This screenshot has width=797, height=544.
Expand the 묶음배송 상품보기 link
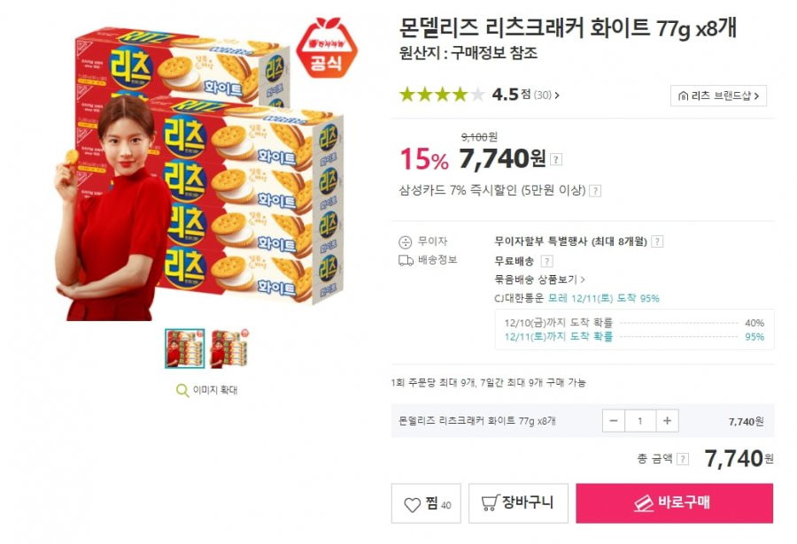click(540, 280)
